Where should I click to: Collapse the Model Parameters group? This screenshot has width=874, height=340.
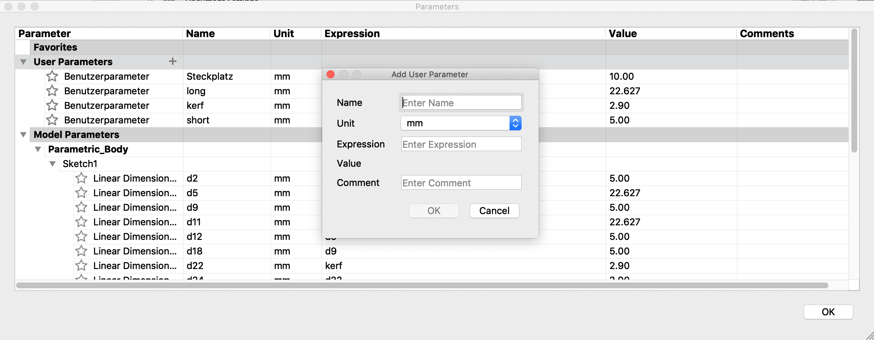(23, 135)
